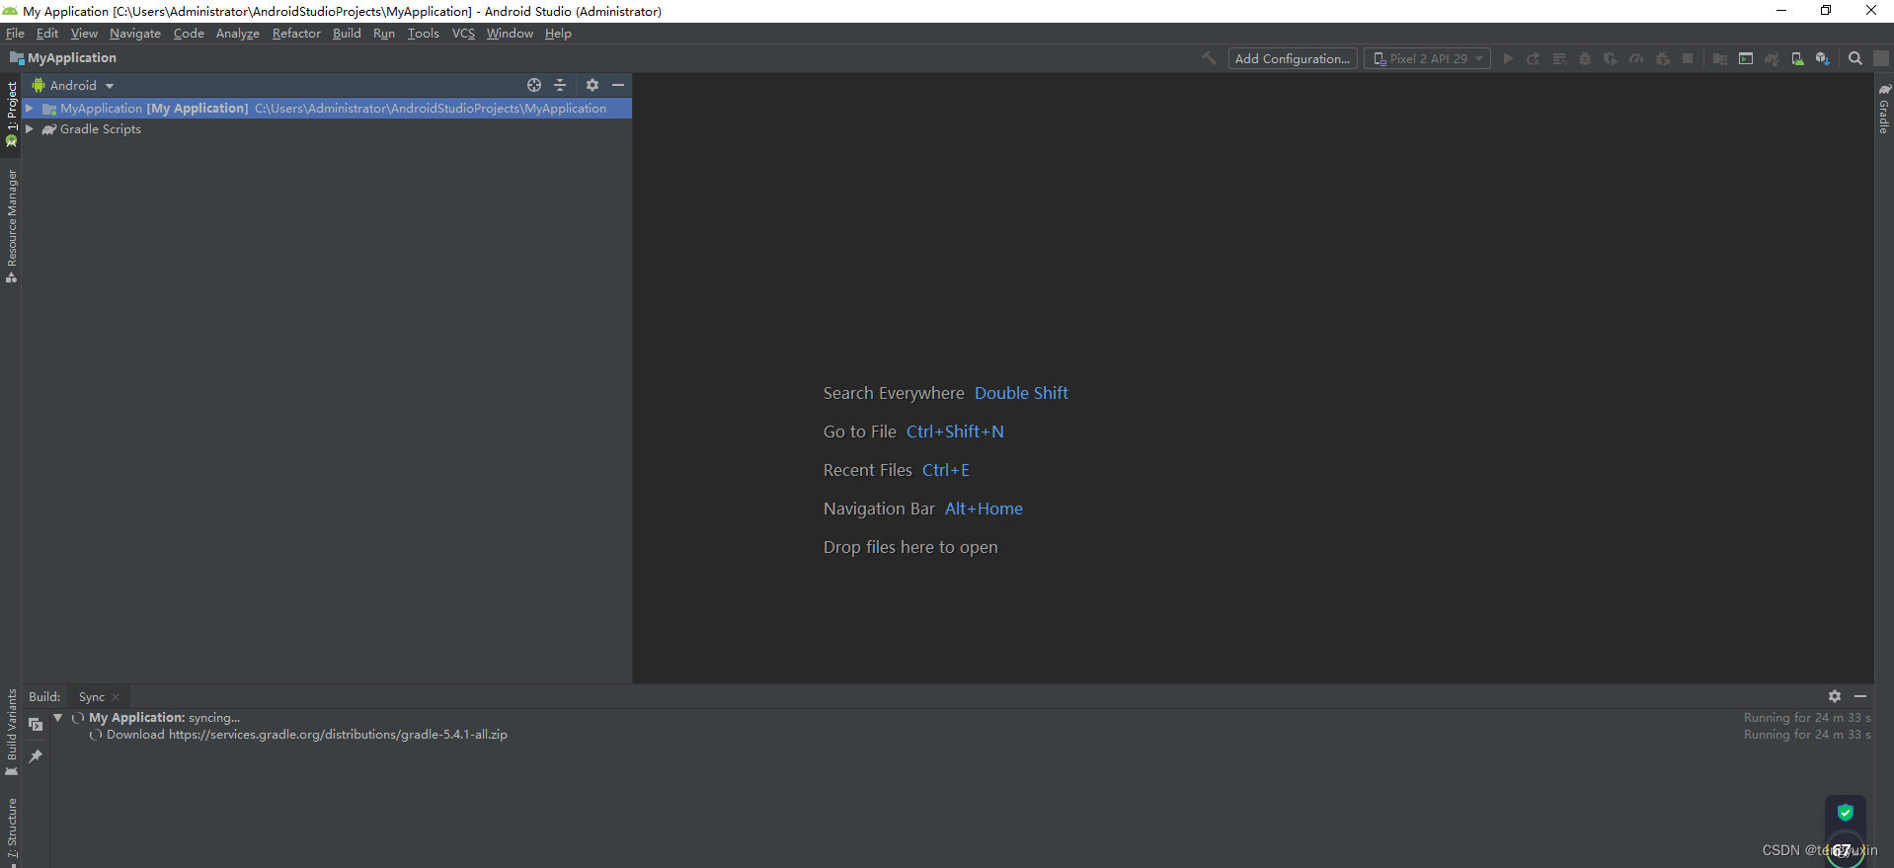Viewport: 1894px width, 868px height.
Task: Hide the Project panel with minus icon
Action: click(618, 85)
